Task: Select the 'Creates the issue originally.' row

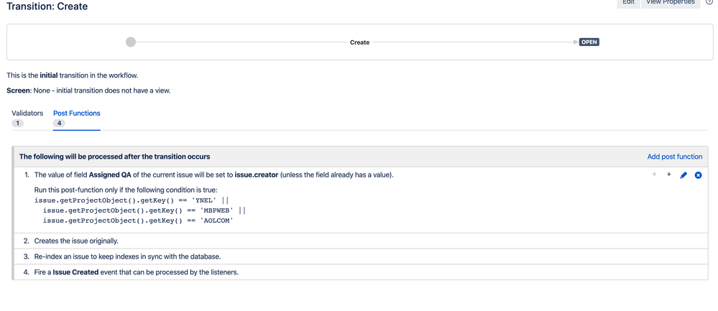Action: [x=361, y=241]
